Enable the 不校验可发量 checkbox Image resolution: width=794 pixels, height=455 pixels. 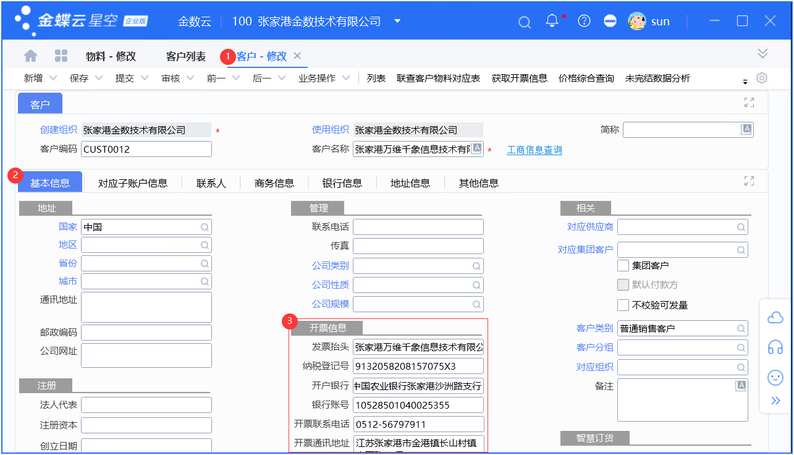tap(623, 305)
